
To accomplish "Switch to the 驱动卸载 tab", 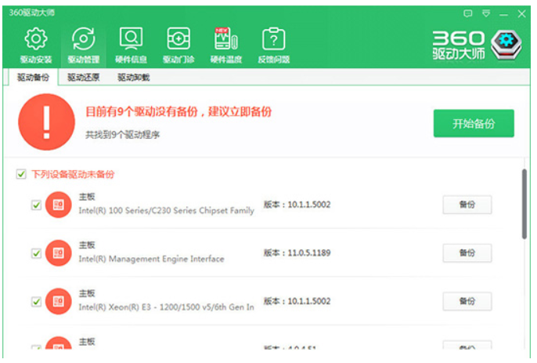I will coord(133,78).
